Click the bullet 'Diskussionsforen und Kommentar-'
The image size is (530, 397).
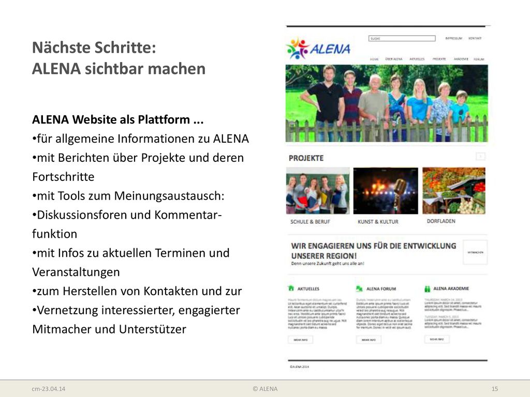127,215
